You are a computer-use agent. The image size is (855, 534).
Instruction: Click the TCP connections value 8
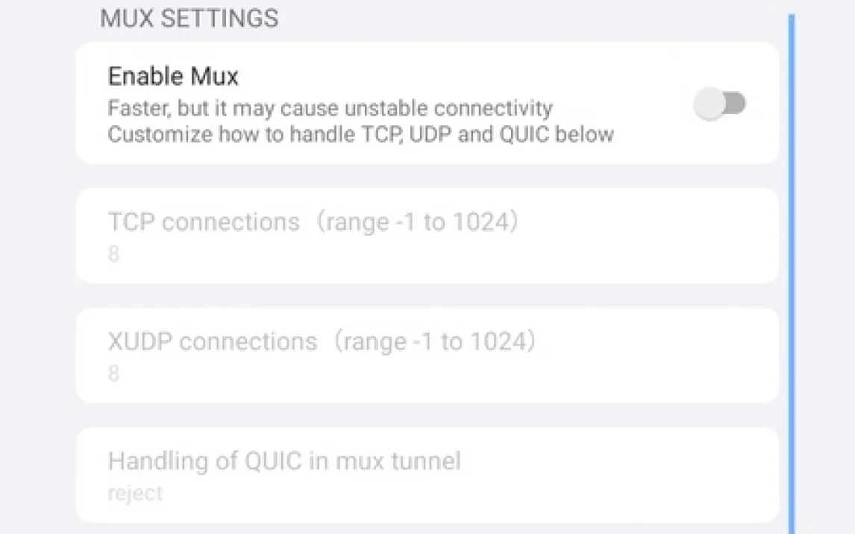pyautogui.click(x=113, y=254)
